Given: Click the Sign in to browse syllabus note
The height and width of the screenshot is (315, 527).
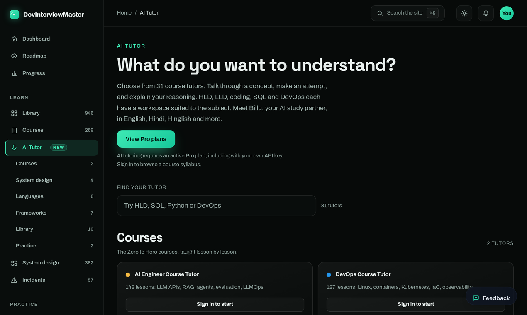Looking at the screenshot, I should coord(159,165).
